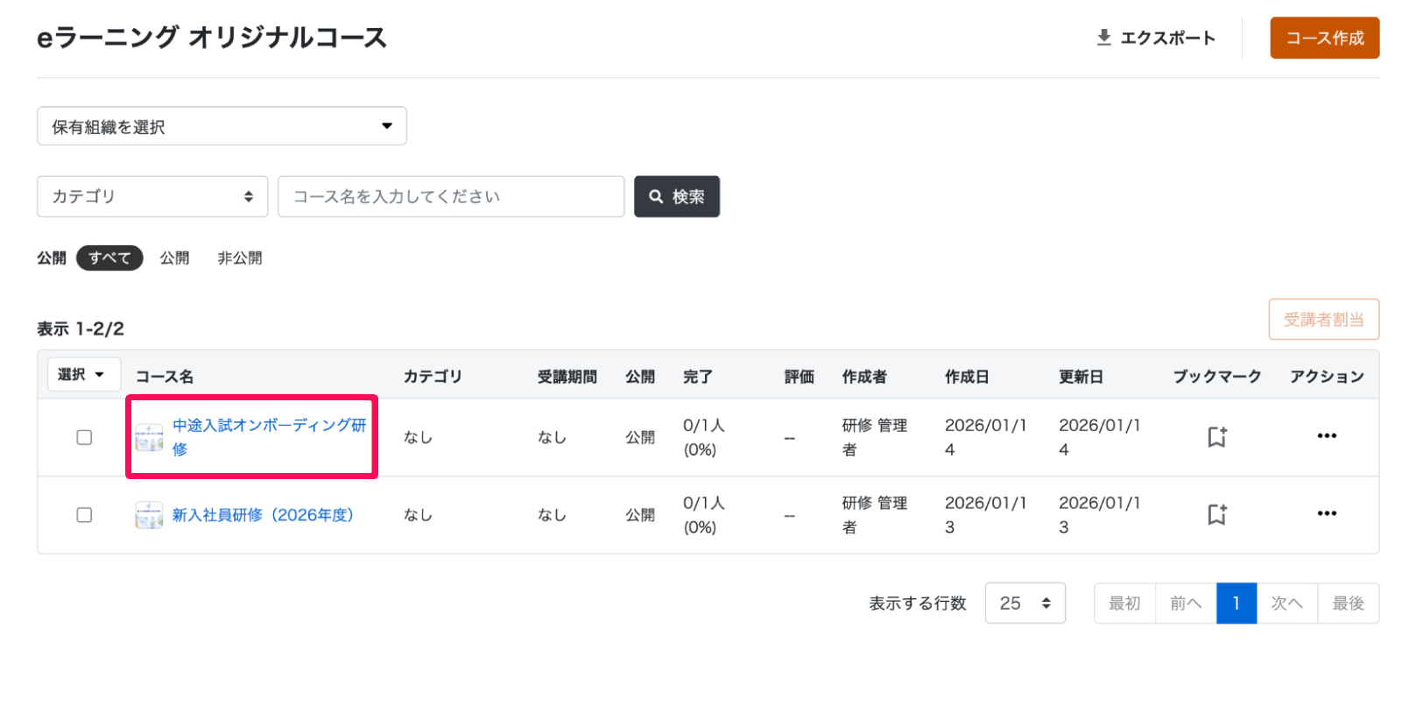Click the コース名 column header
The width and height of the screenshot is (1416, 713).
click(x=165, y=377)
